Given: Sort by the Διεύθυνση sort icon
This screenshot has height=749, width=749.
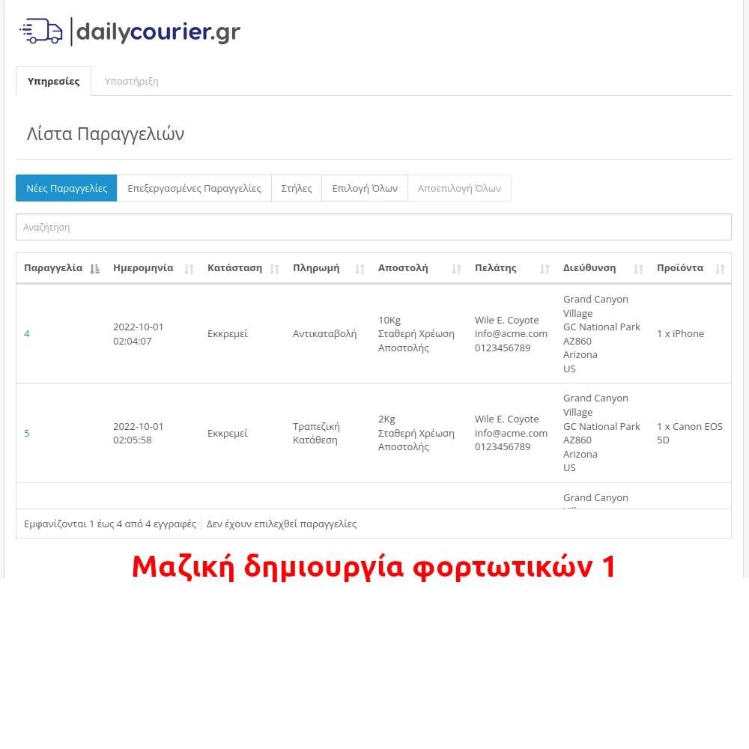Looking at the screenshot, I should click(x=638, y=268).
